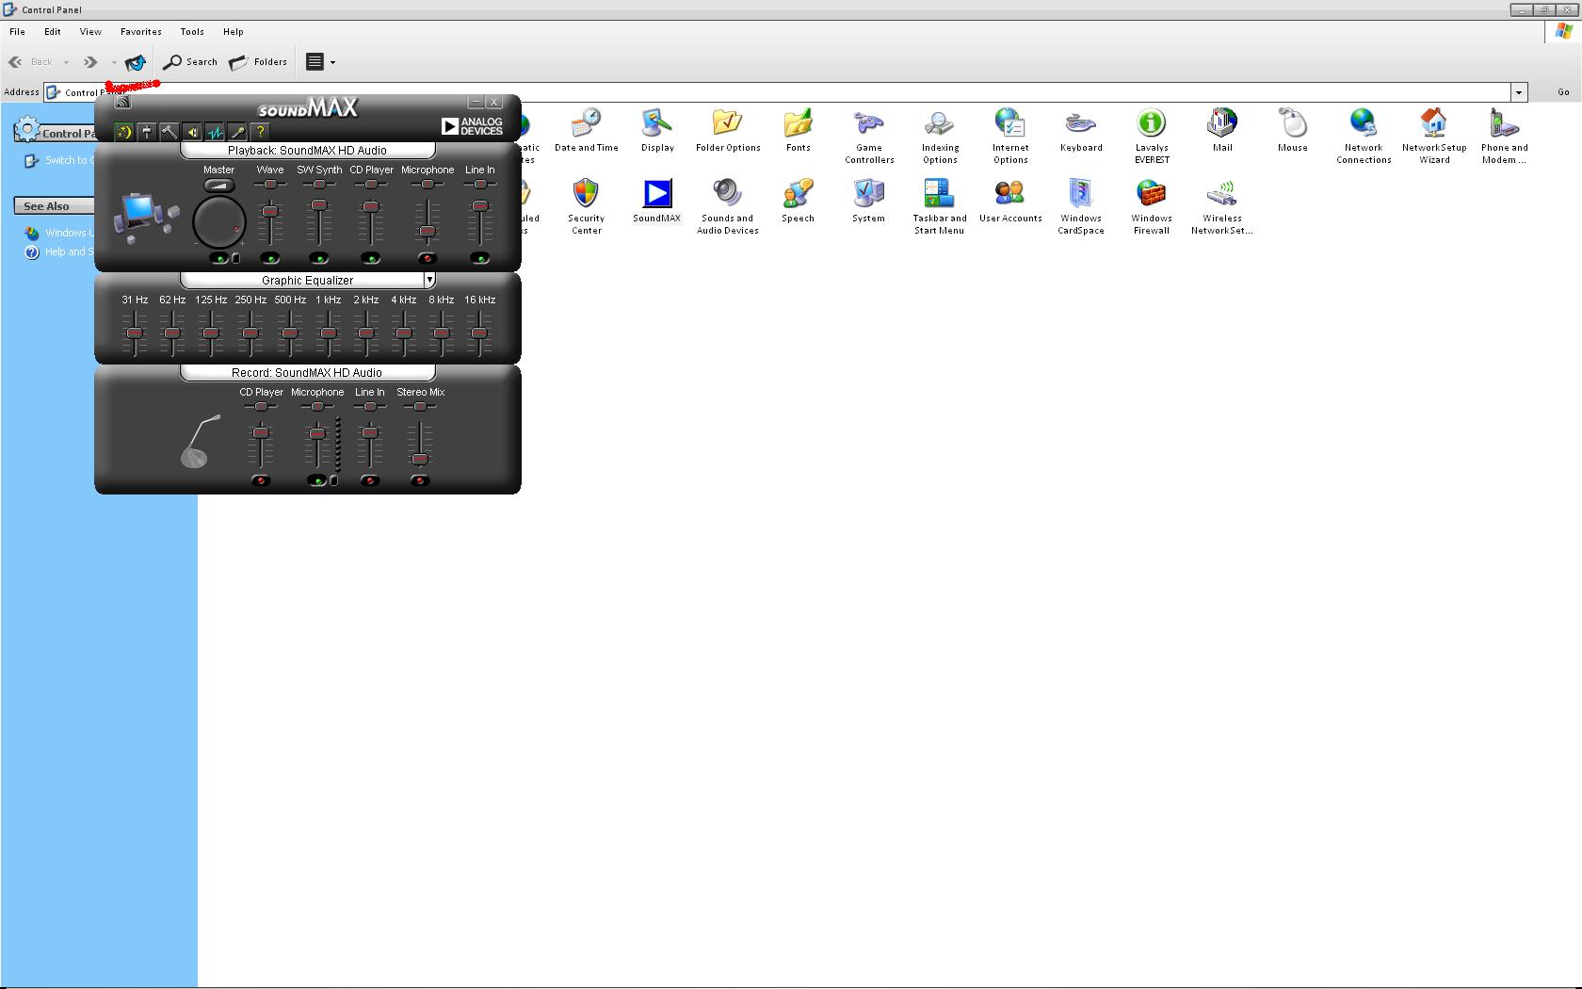This screenshot has height=989, width=1582.
Task: Open the Views button dropdown in toolbar
Action: tap(332, 62)
